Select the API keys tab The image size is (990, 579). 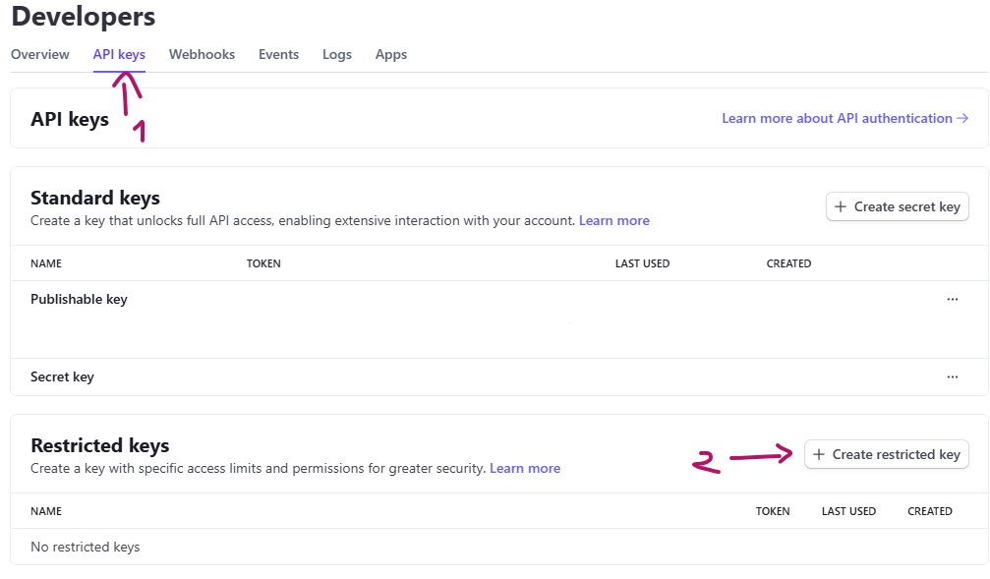point(119,55)
